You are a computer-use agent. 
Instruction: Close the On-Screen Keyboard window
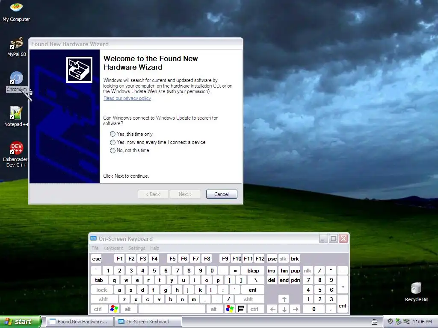(x=343, y=239)
